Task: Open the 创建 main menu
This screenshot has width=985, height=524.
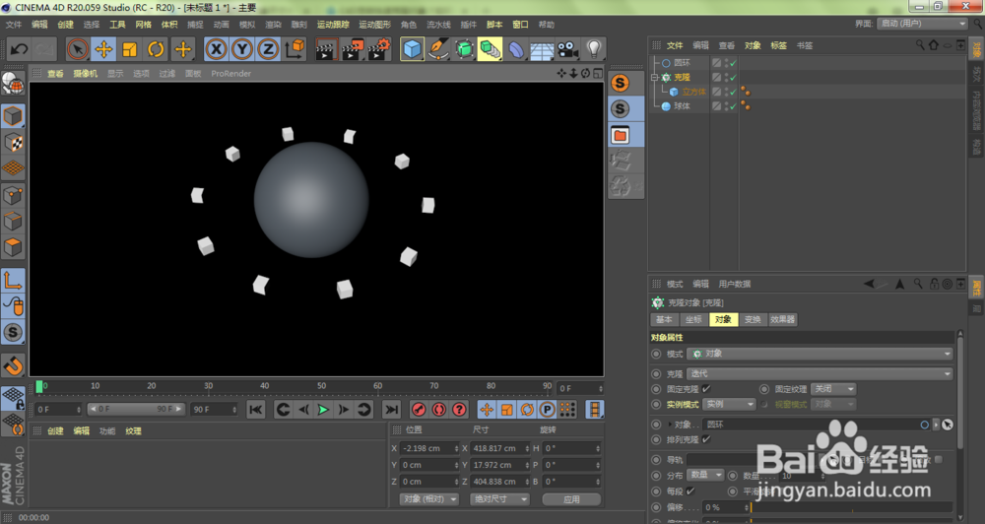Action: tap(65, 25)
